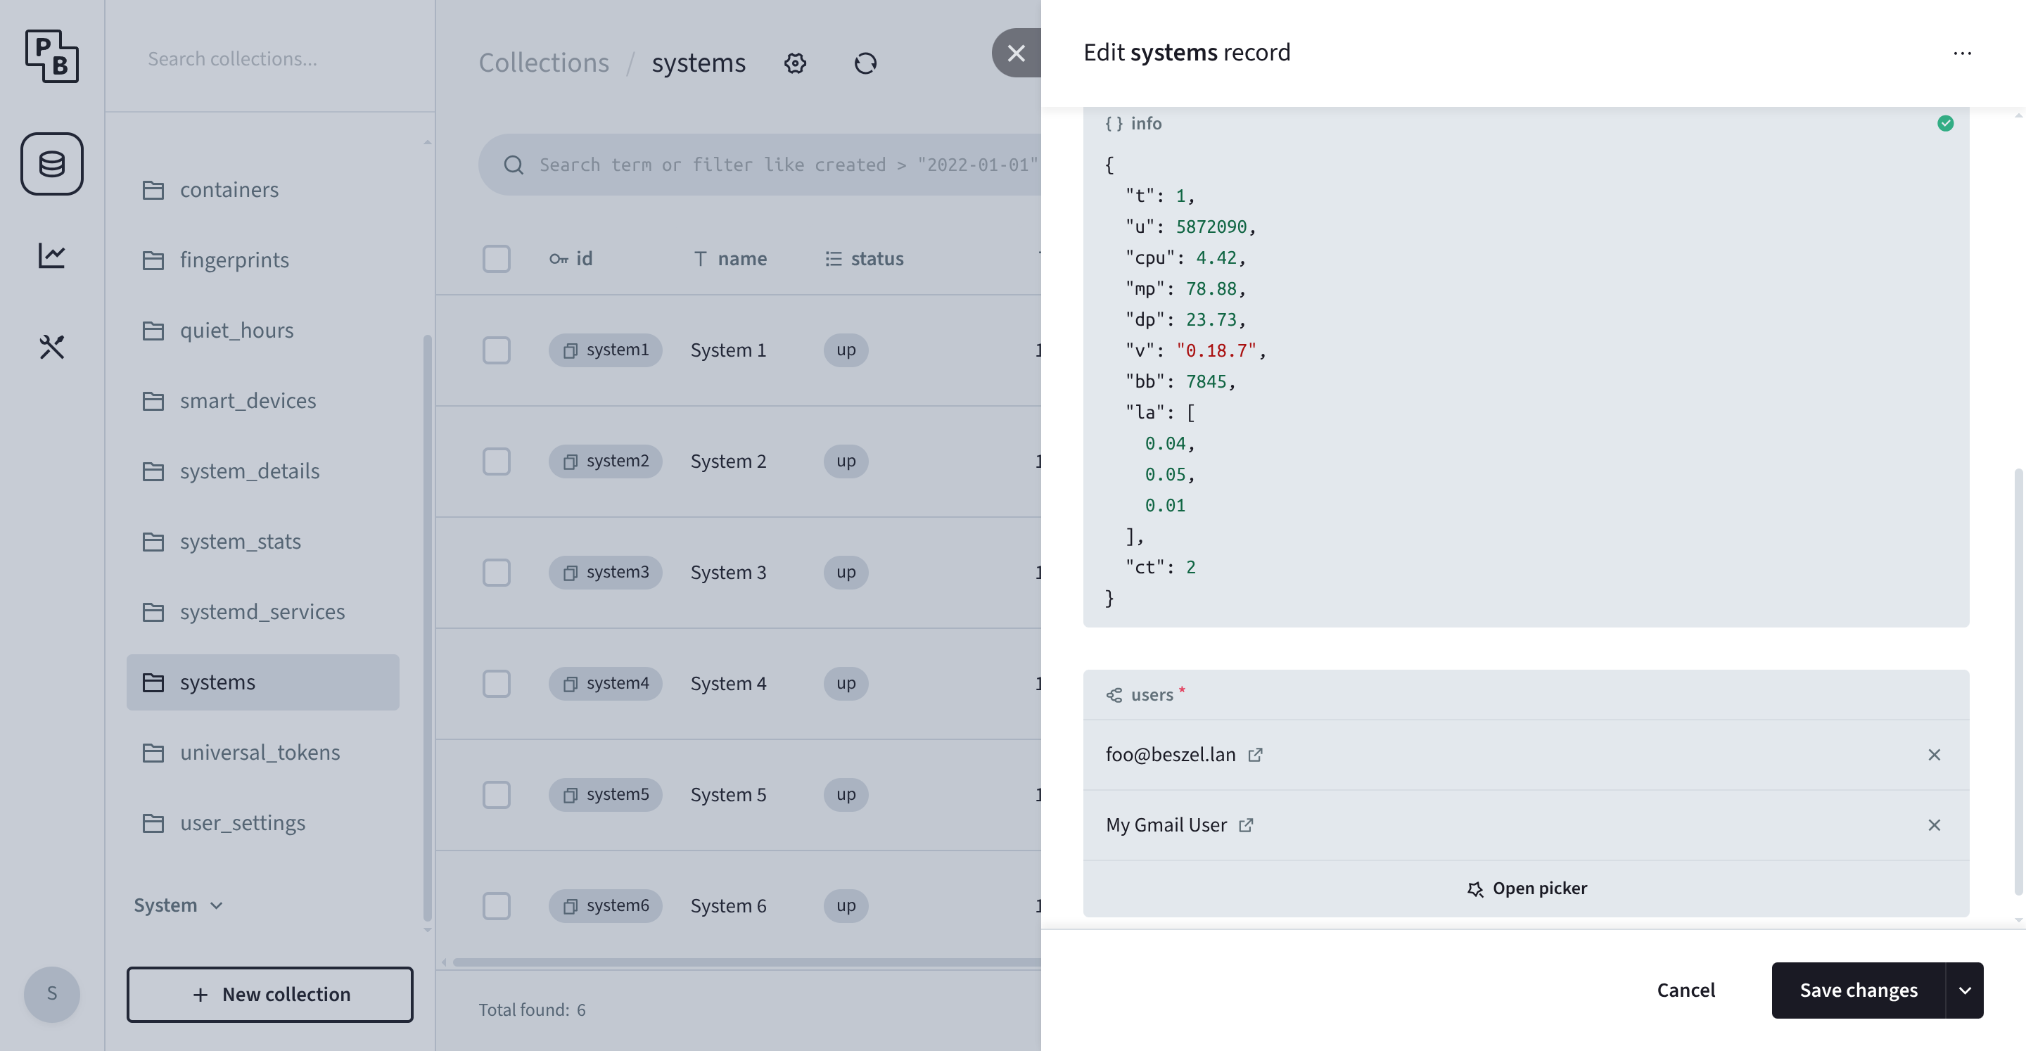The width and height of the screenshot is (2026, 1051).
Task: Click the collections sidebar scrollbar
Action: 427,628
